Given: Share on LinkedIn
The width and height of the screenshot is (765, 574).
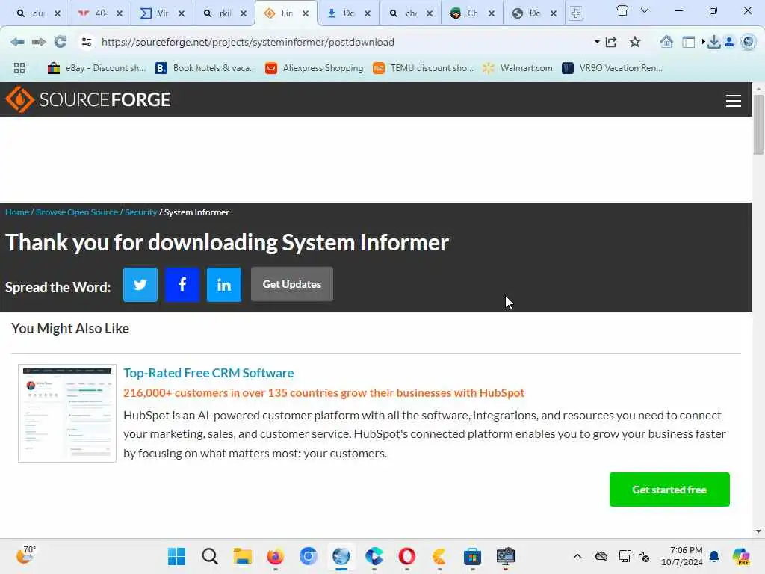Looking at the screenshot, I should [x=224, y=285].
